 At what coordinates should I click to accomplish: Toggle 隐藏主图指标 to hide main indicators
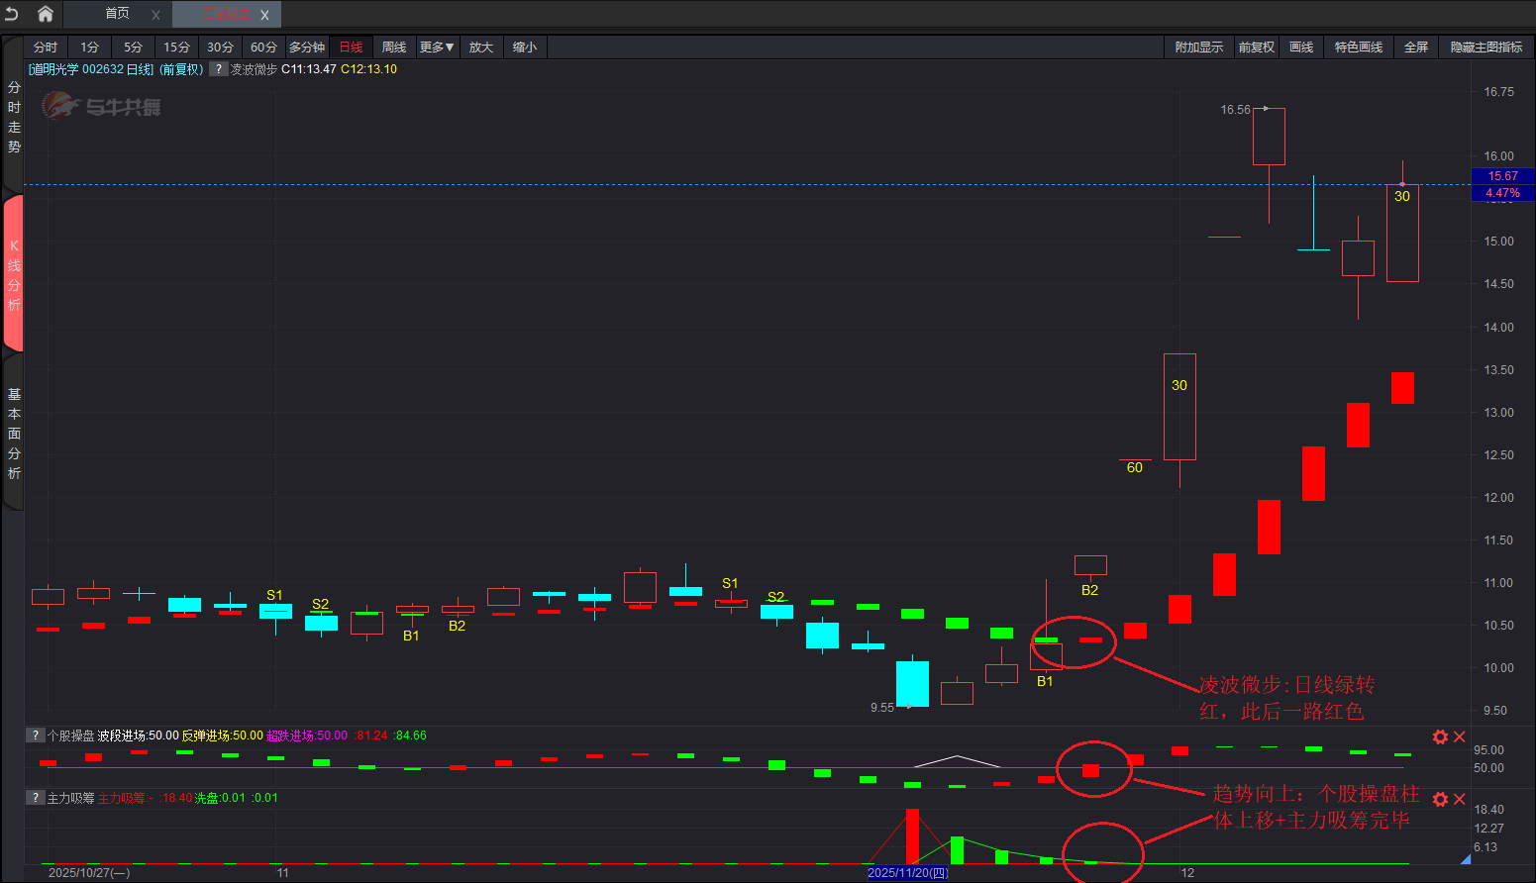(x=1485, y=48)
